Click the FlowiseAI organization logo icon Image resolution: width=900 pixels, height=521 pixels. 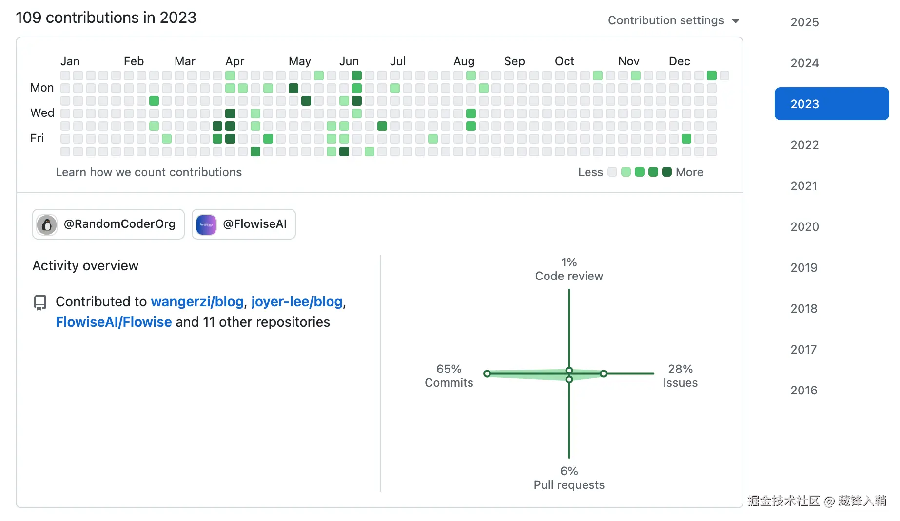coord(206,224)
